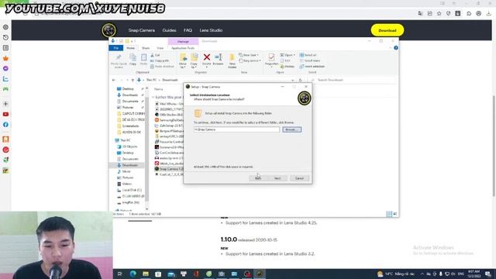Select the Snap Camera installer file in the list

click(x=169, y=169)
